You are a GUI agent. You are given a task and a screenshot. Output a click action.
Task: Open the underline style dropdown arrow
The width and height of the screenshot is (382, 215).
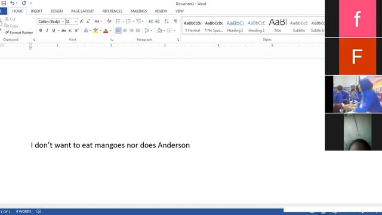(58, 30)
